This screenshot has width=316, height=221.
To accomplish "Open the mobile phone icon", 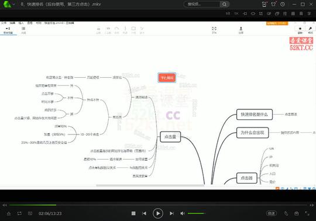I will [264, 4].
